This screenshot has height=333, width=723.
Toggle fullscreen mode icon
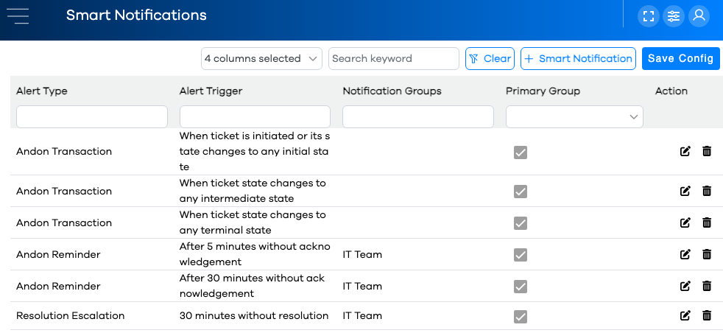(x=649, y=16)
